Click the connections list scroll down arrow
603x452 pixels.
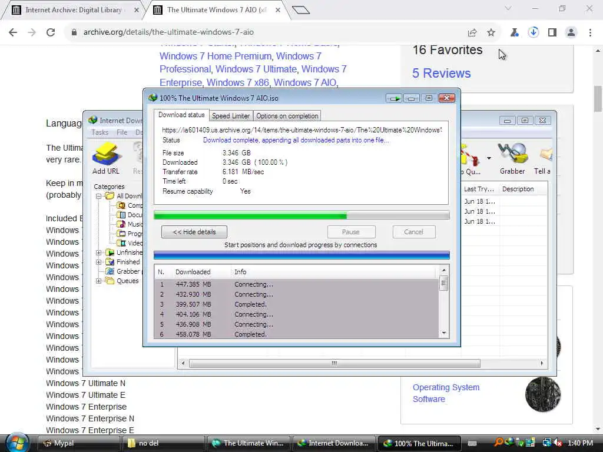pyautogui.click(x=444, y=333)
